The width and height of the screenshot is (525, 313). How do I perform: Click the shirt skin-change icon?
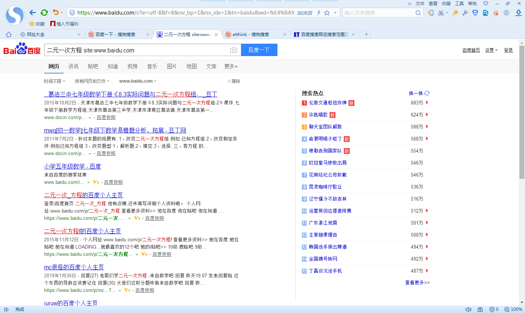[x=486, y=3]
